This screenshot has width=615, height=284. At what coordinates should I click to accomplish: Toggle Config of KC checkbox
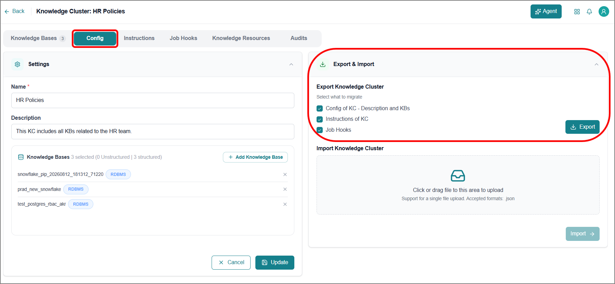click(x=320, y=108)
